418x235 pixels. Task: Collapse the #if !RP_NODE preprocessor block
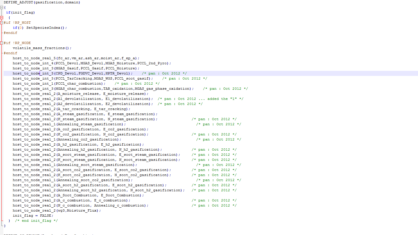[x=1, y=43]
